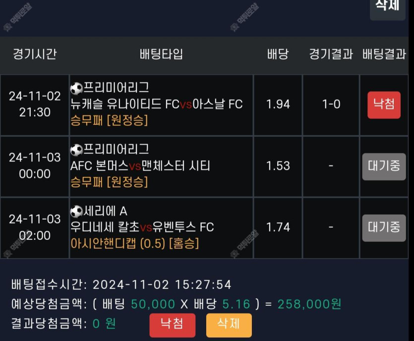Select the 경기결과 column header
Viewport: 414px width, 341px height.
pyautogui.click(x=331, y=54)
